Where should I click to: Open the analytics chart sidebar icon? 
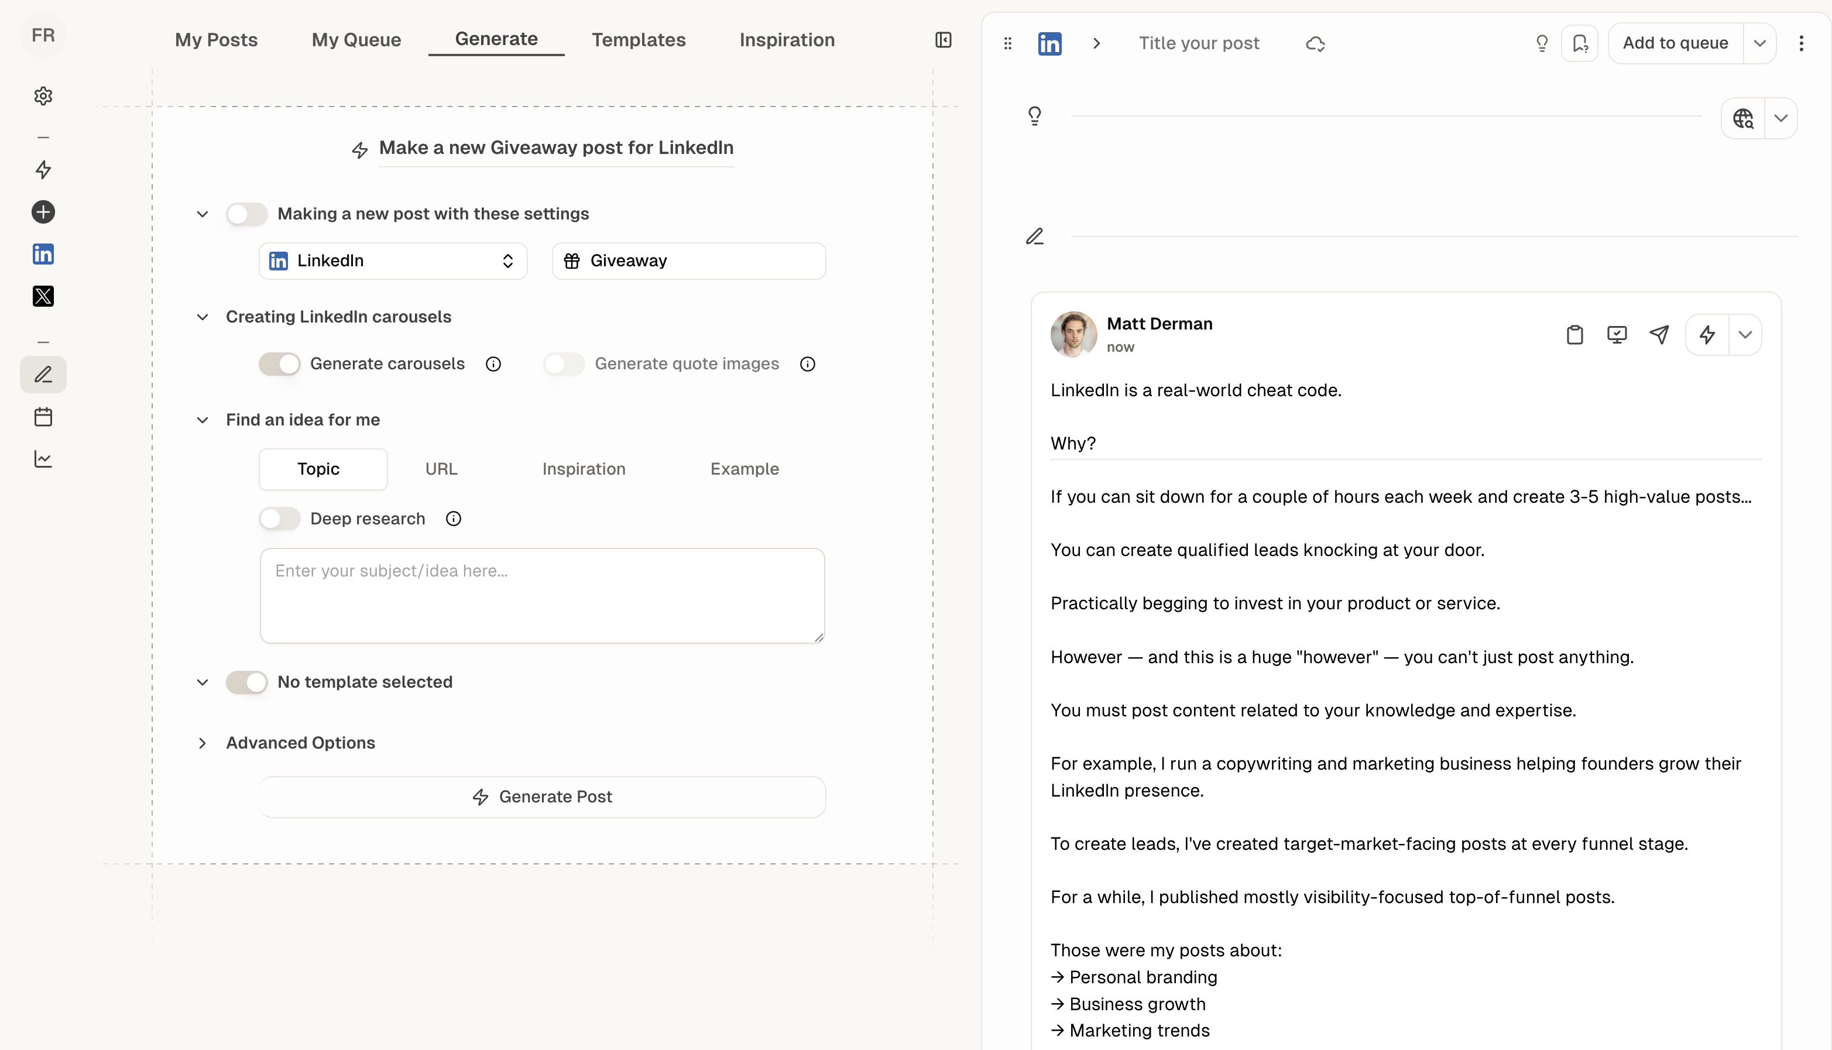(x=43, y=459)
